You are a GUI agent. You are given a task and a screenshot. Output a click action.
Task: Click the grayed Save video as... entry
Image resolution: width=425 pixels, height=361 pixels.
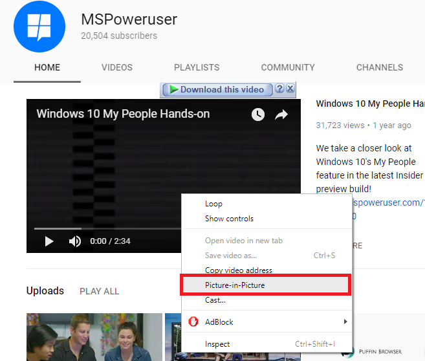tap(267, 256)
